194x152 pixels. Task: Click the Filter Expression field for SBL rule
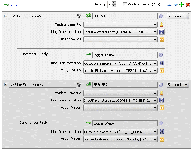point(42,16)
